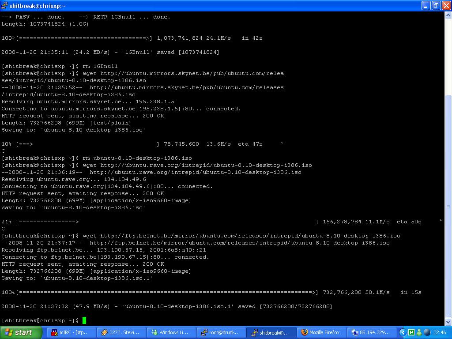Click the green Messenger buddy tray icon

(419, 332)
